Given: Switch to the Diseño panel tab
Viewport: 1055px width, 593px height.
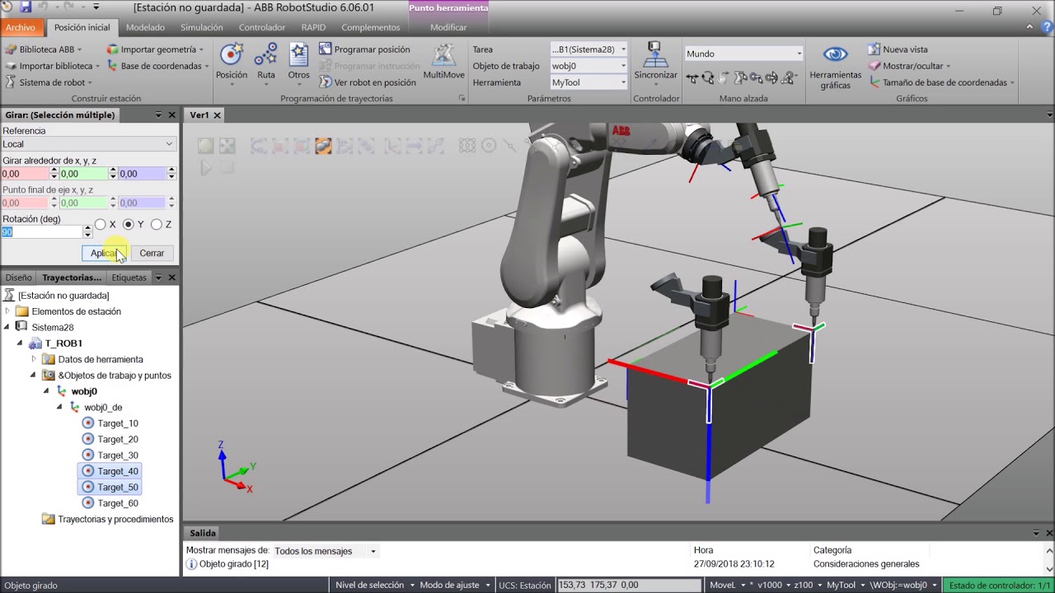Looking at the screenshot, I should click(x=19, y=278).
